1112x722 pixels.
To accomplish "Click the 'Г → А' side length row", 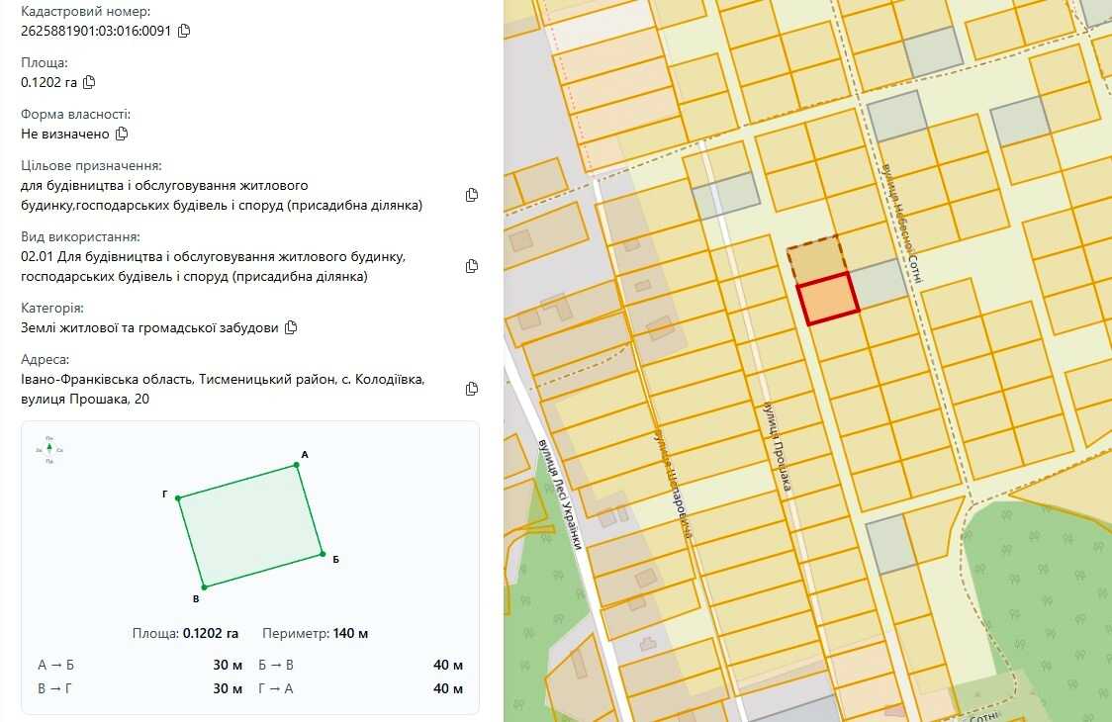I will 360,688.
